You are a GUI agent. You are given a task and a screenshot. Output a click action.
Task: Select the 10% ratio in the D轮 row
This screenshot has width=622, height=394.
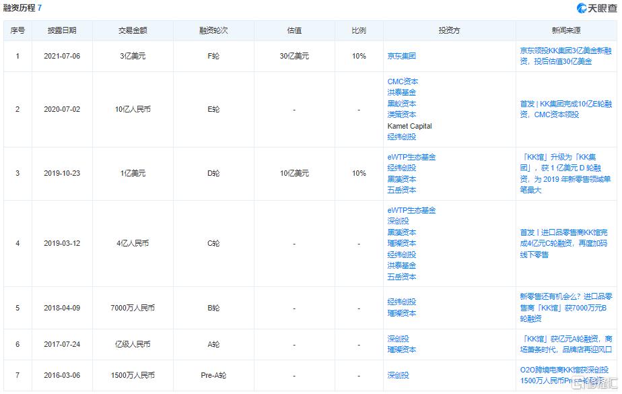pos(359,173)
